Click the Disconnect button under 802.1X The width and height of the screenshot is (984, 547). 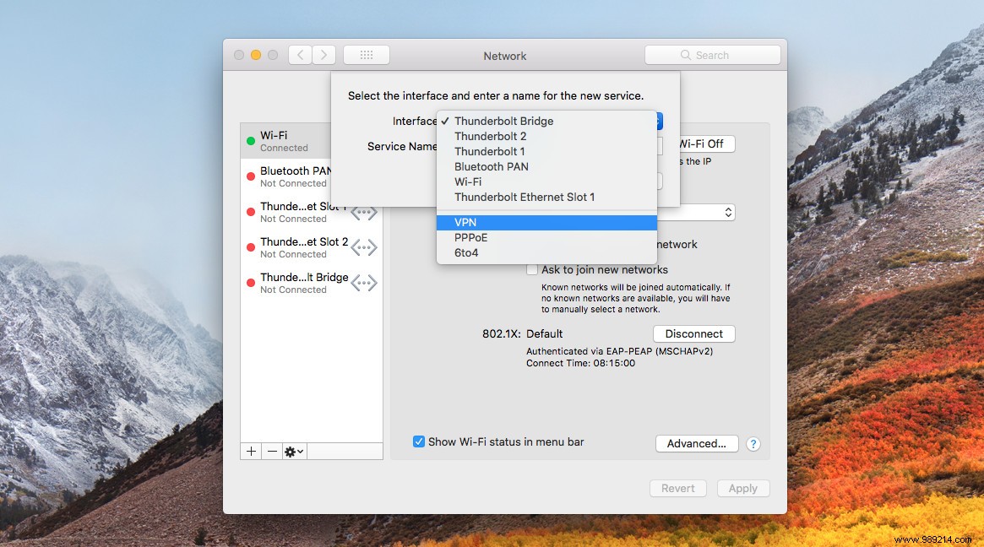(693, 333)
